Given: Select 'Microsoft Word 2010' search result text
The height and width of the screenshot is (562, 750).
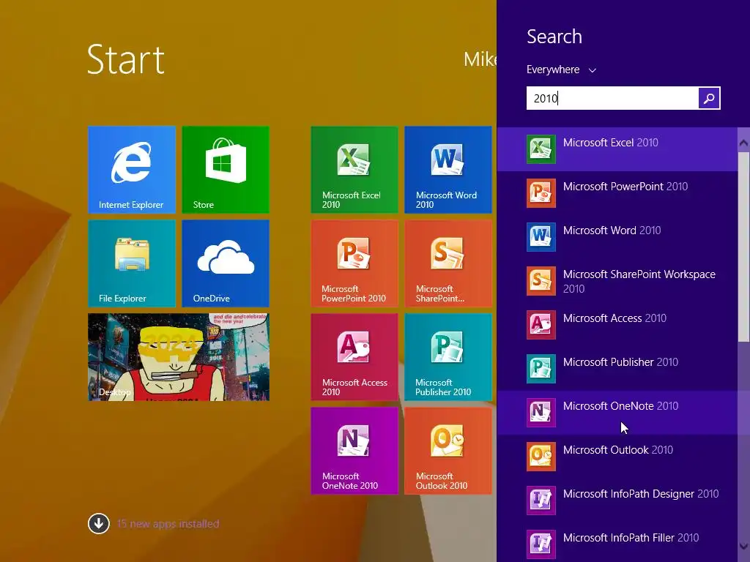Looking at the screenshot, I should (x=612, y=231).
